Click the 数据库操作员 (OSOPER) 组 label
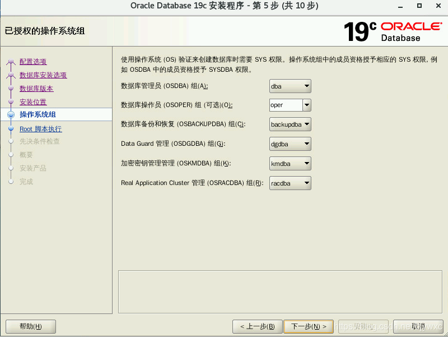Screen dimensions: 448x337 pyautogui.click(x=176, y=105)
